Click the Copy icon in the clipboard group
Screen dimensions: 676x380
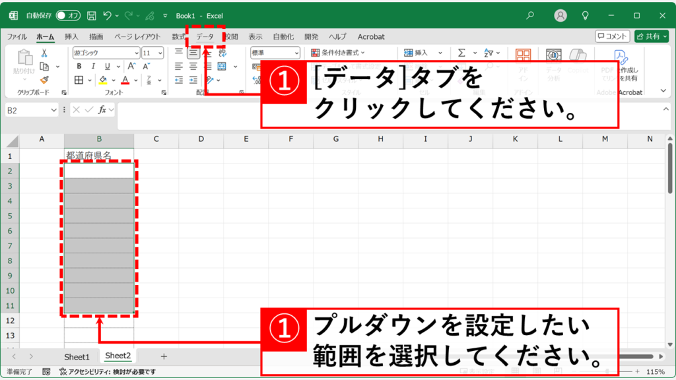pos(44,67)
